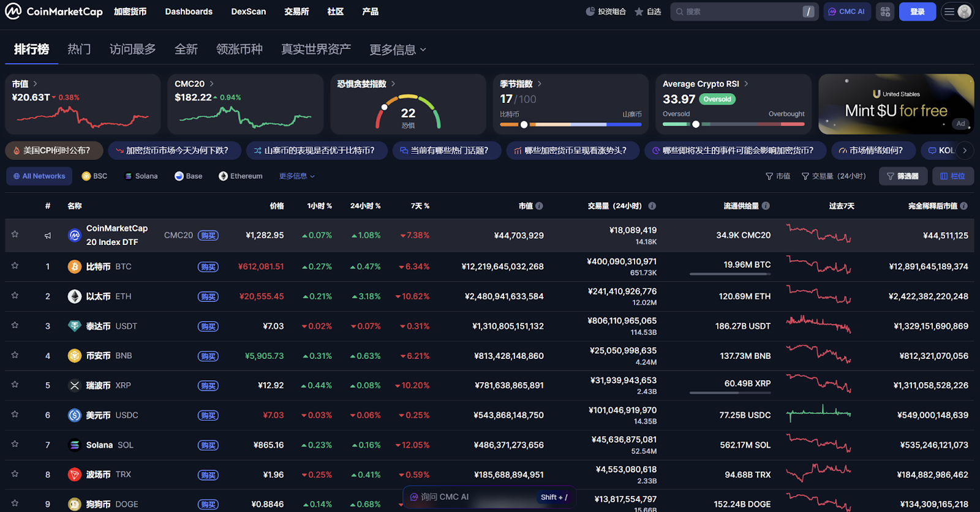
Task: Star USDC row for watchlist
Action: 15,414
